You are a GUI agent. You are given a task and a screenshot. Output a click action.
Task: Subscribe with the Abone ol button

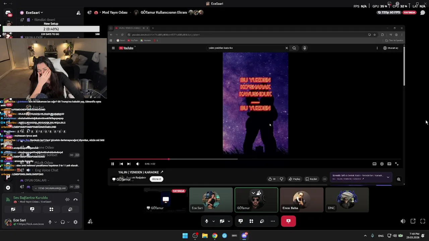(x=157, y=179)
